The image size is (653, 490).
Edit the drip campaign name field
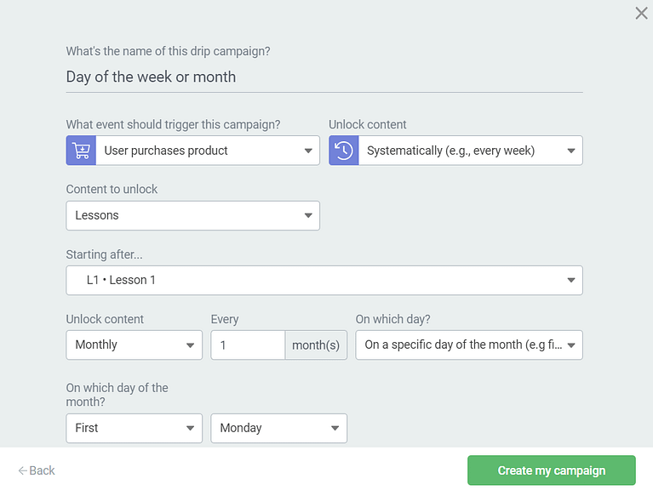click(x=324, y=77)
